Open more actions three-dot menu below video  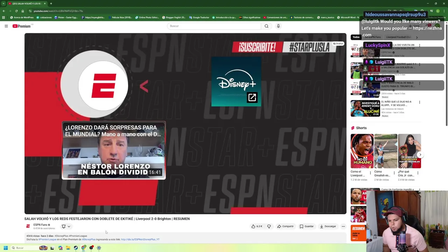click(343, 226)
